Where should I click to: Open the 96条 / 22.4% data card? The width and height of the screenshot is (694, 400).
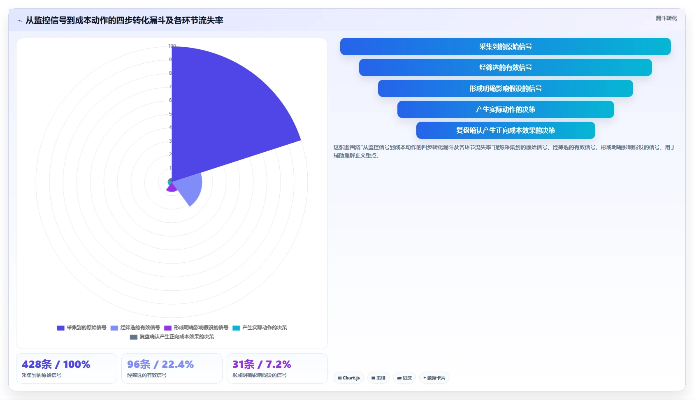(x=172, y=368)
